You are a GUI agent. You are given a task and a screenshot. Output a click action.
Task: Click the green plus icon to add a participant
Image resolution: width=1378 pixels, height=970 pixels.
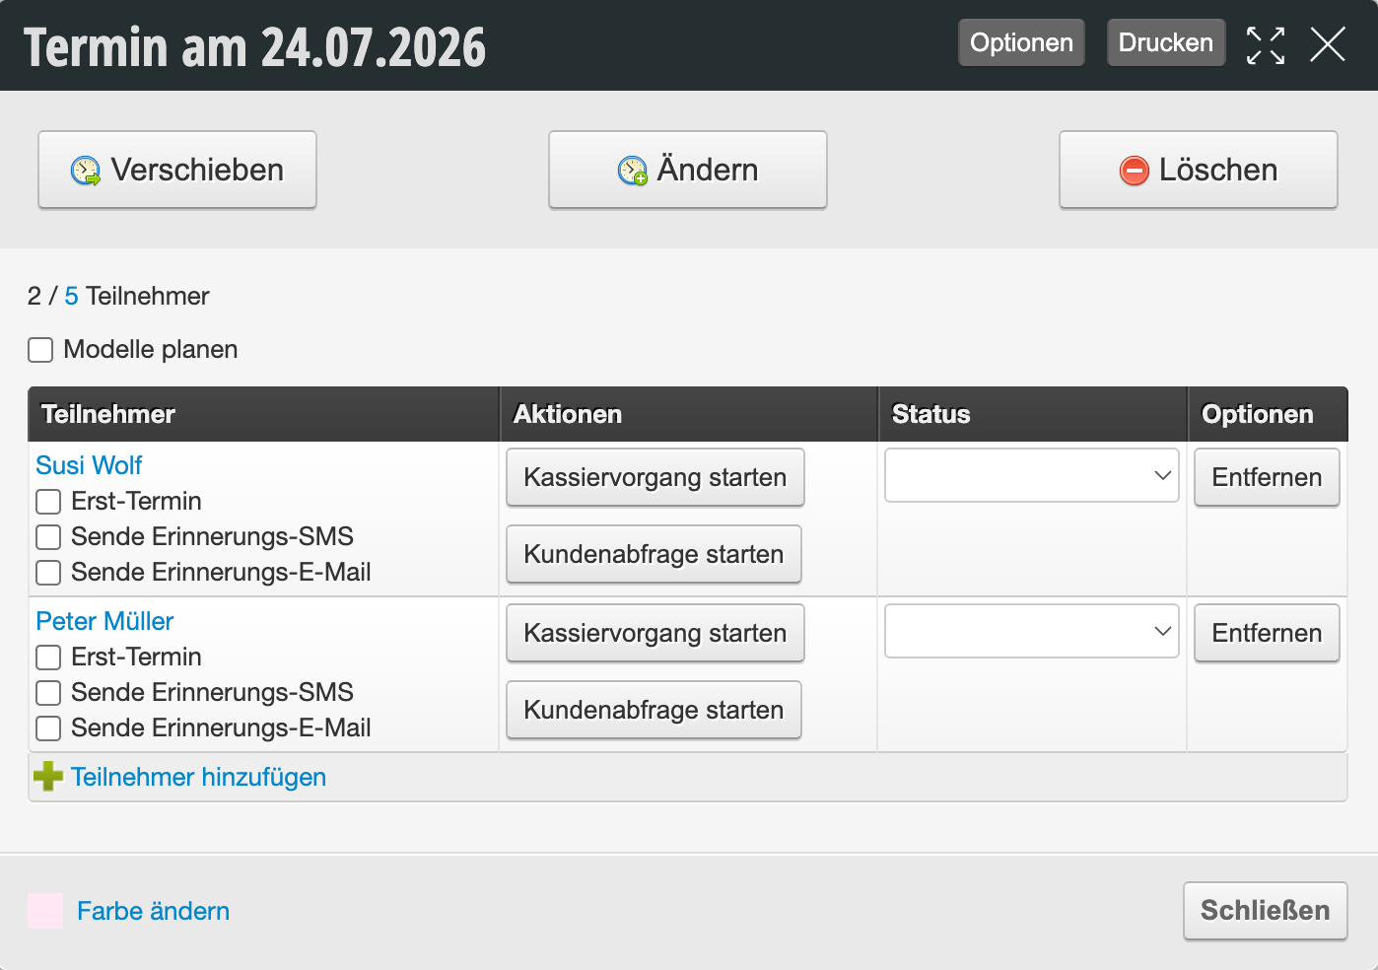coord(48,777)
